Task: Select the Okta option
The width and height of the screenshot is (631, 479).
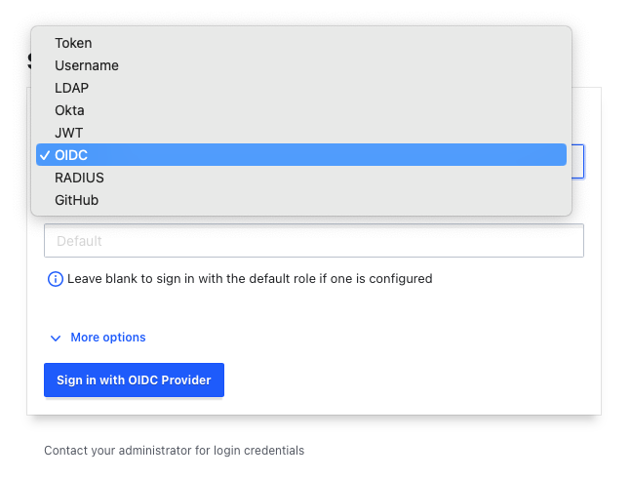Action: click(69, 110)
